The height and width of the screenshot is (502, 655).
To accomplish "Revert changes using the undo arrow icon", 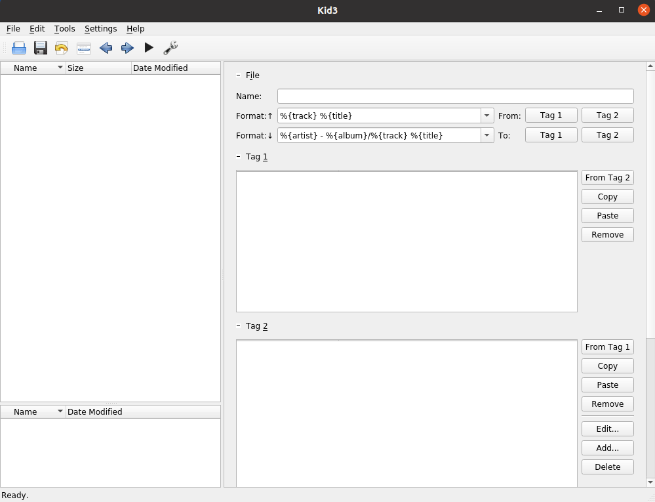I will coord(61,47).
